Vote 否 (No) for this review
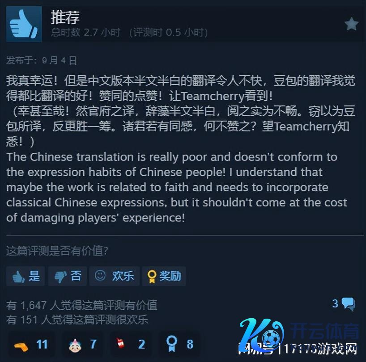The width and height of the screenshot is (366, 362). pyautogui.click(x=68, y=276)
